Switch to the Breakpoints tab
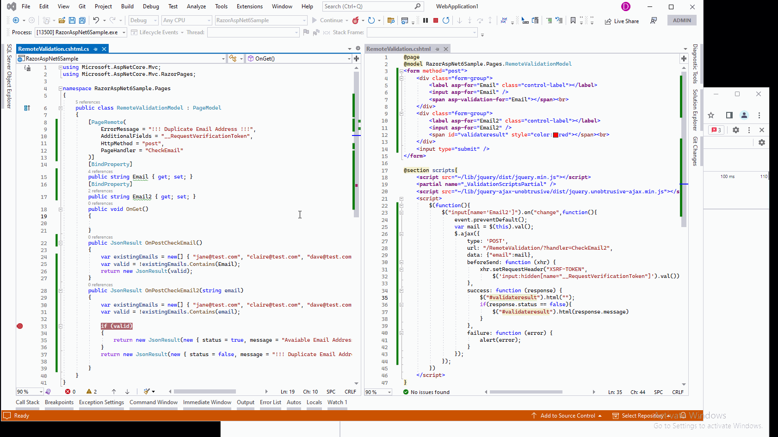Screen dimensions: 778x437 59,402
